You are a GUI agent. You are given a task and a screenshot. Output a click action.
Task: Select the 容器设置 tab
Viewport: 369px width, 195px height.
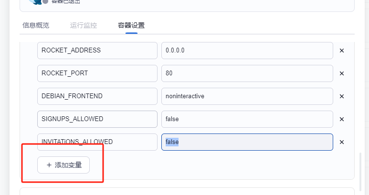tap(131, 25)
